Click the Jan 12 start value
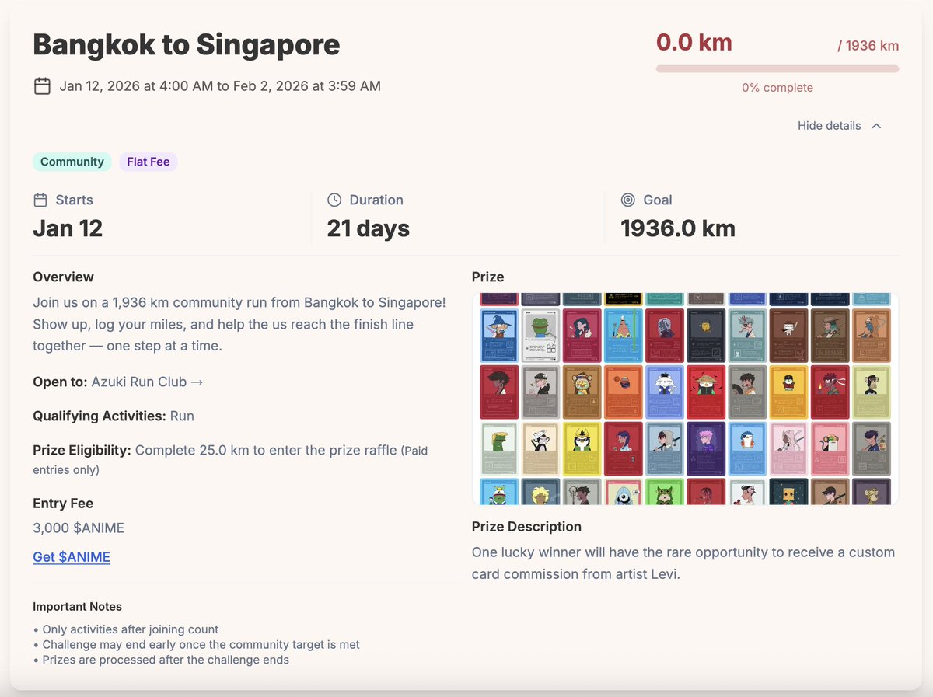This screenshot has height=697, width=933. [68, 228]
